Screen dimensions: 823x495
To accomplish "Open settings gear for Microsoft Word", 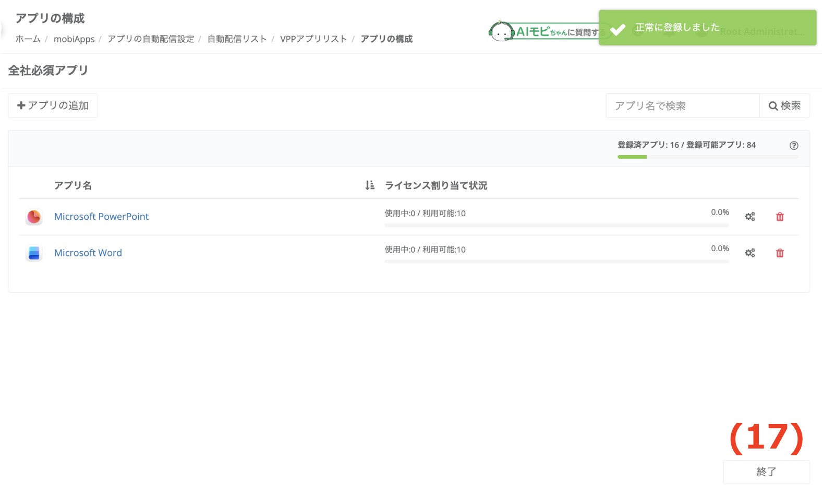I will click(750, 253).
